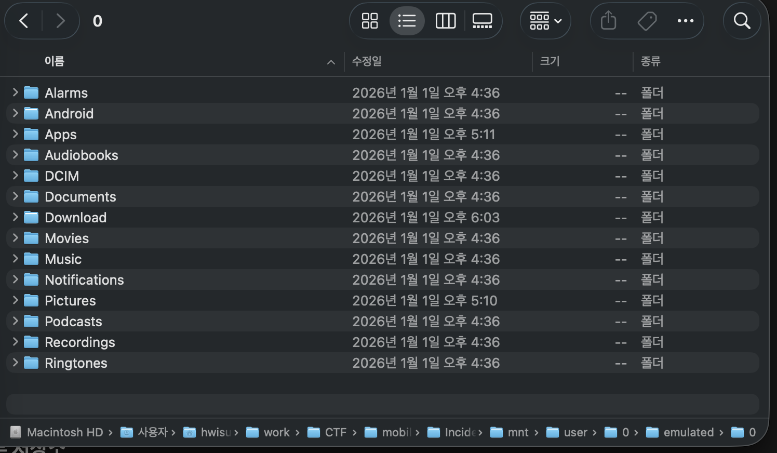
Task: Switch to gallery view
Action: point(482,21)
